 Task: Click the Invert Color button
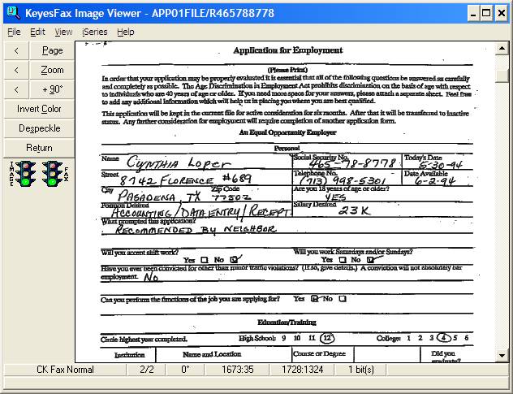click(x=39, y=109)
